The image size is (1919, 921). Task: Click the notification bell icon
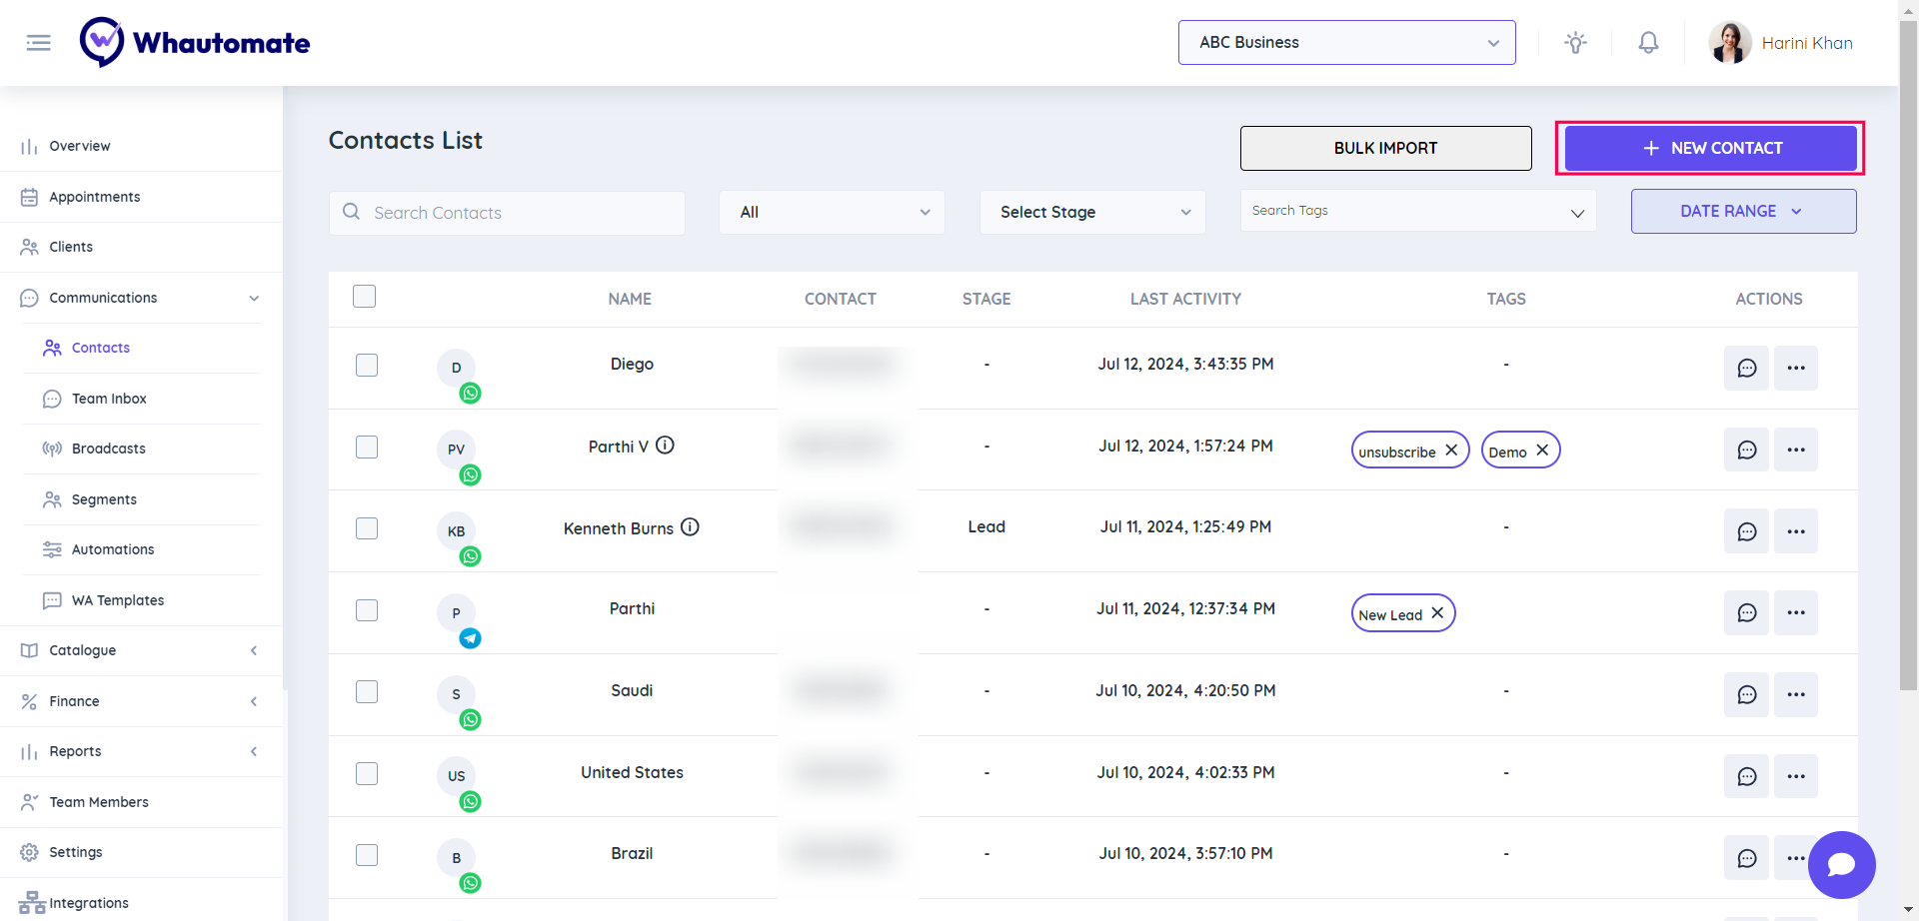coord(1648,43)
